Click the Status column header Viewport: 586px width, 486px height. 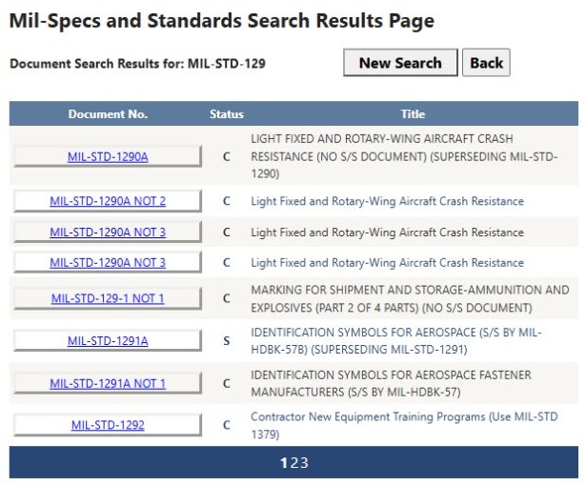pyautogui.click(x=227, y=114)
